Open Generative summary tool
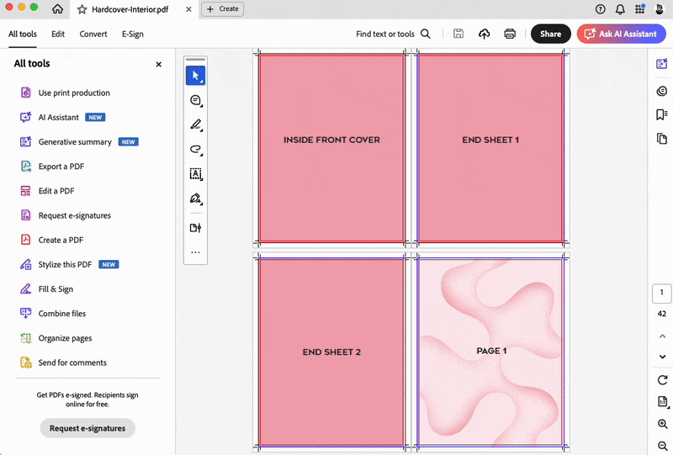 coord(79,141)
